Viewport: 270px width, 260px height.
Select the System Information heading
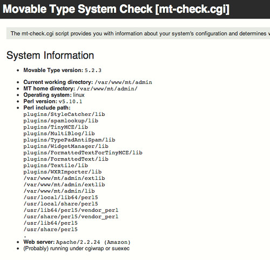[50, 55]
